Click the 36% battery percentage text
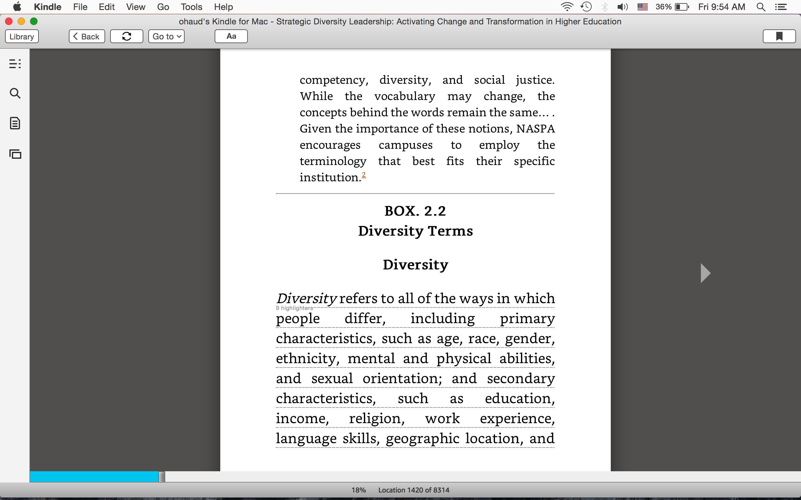This screenshot has width=801, height=500. coord(663,7)
